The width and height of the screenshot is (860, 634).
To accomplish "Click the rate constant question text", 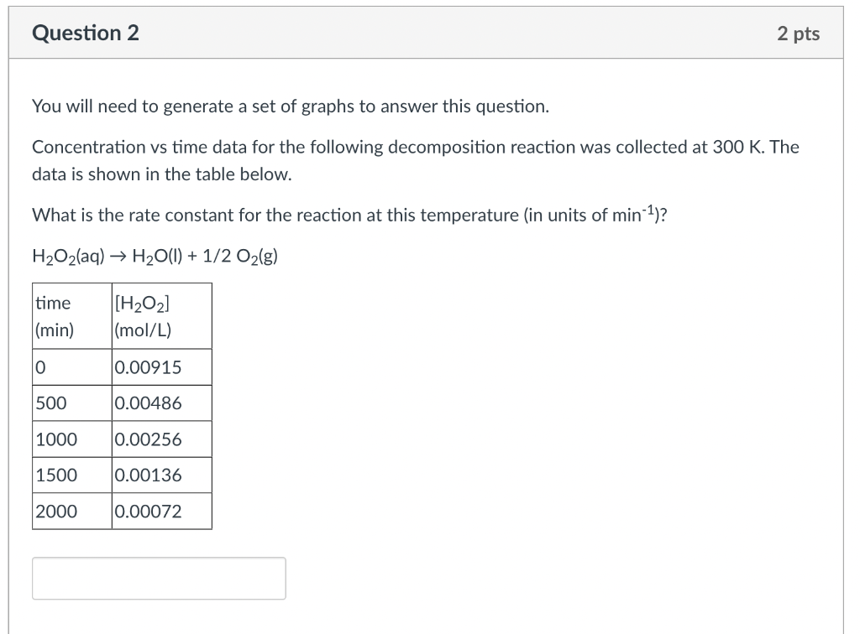I will [349, 214].
